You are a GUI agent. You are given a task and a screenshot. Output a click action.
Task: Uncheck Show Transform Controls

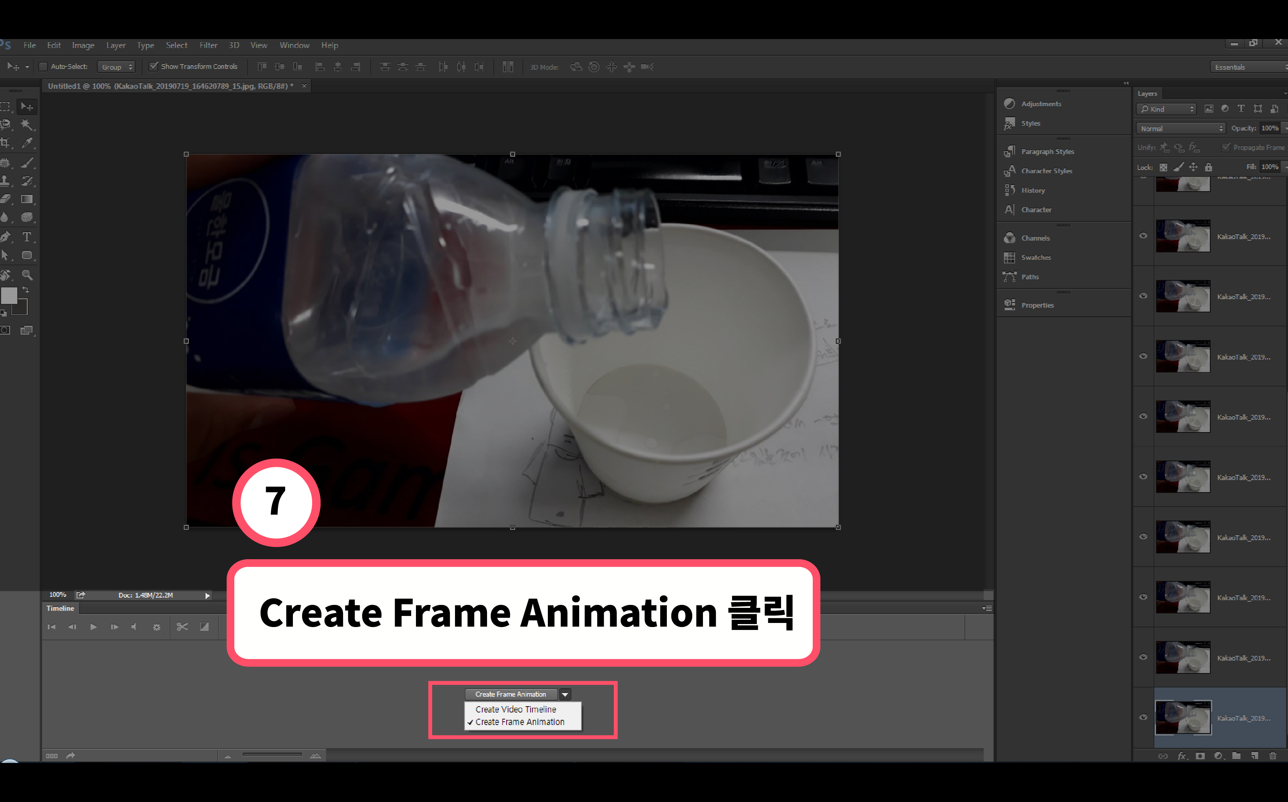pyautogui.click(x=154, y=66)
